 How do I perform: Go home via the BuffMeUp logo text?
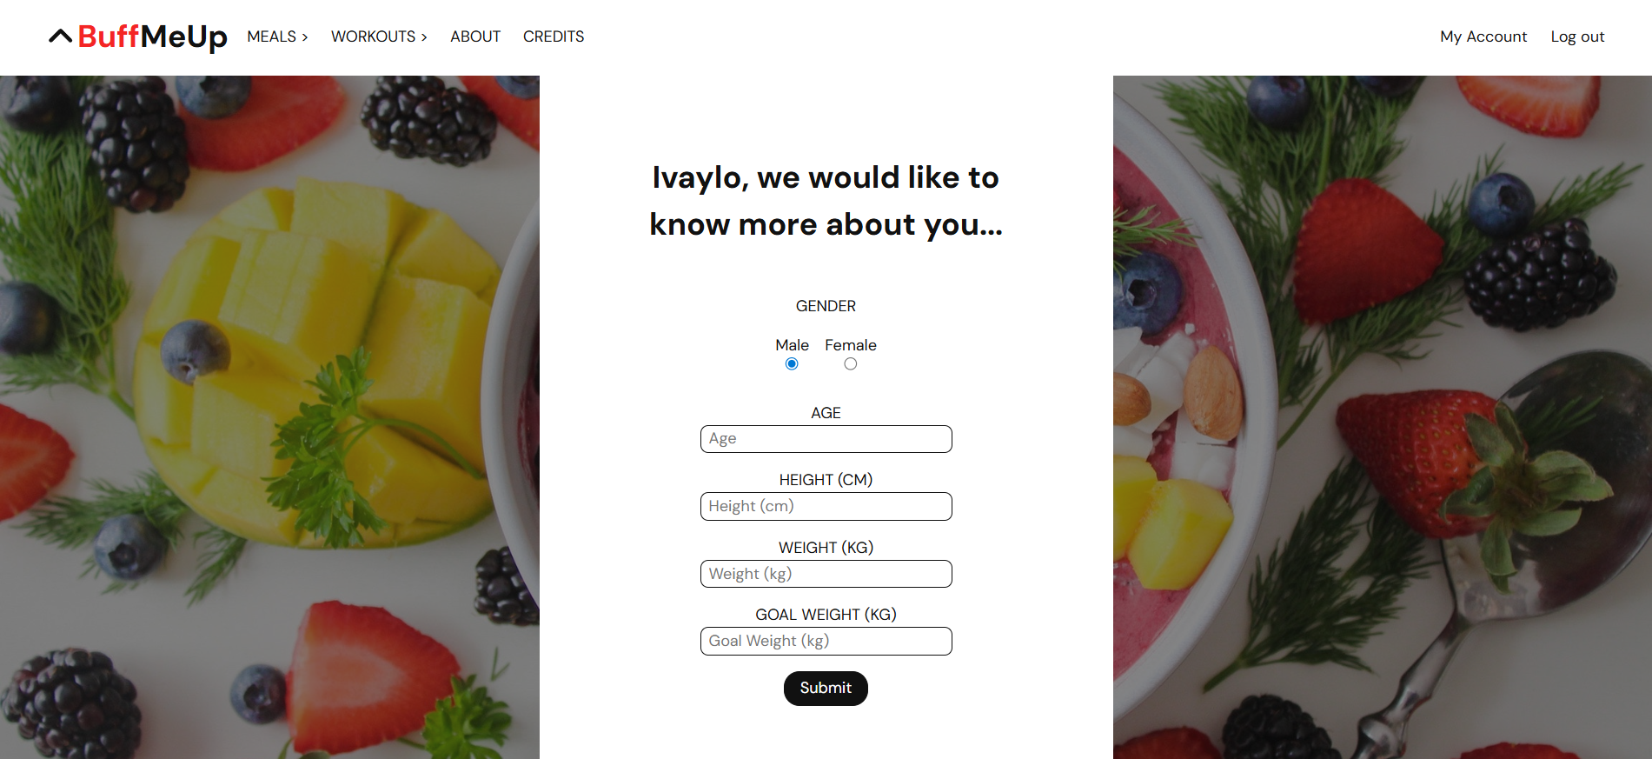(x=153, y=37)
